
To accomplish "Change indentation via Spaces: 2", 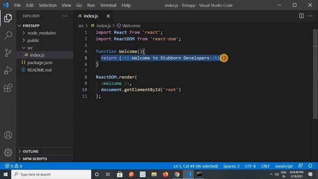I will tap(231, 166).
